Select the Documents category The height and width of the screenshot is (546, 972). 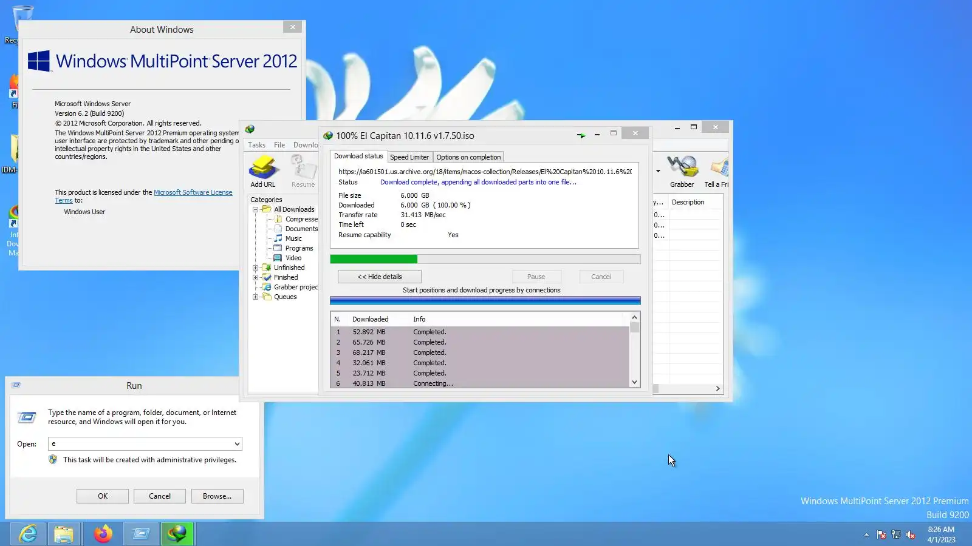pyautogui.click(x=301, y=229)
